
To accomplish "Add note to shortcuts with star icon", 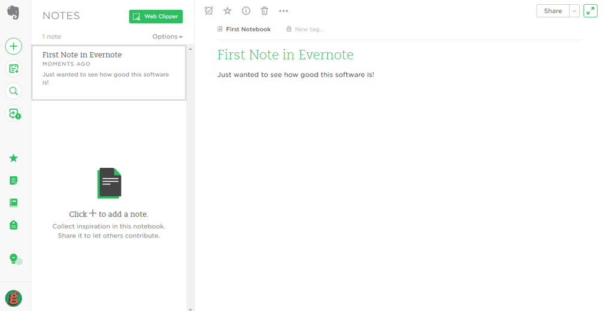I will (x=228, y=11).
